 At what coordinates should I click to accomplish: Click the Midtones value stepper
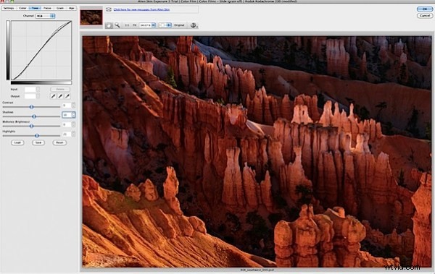73,124
